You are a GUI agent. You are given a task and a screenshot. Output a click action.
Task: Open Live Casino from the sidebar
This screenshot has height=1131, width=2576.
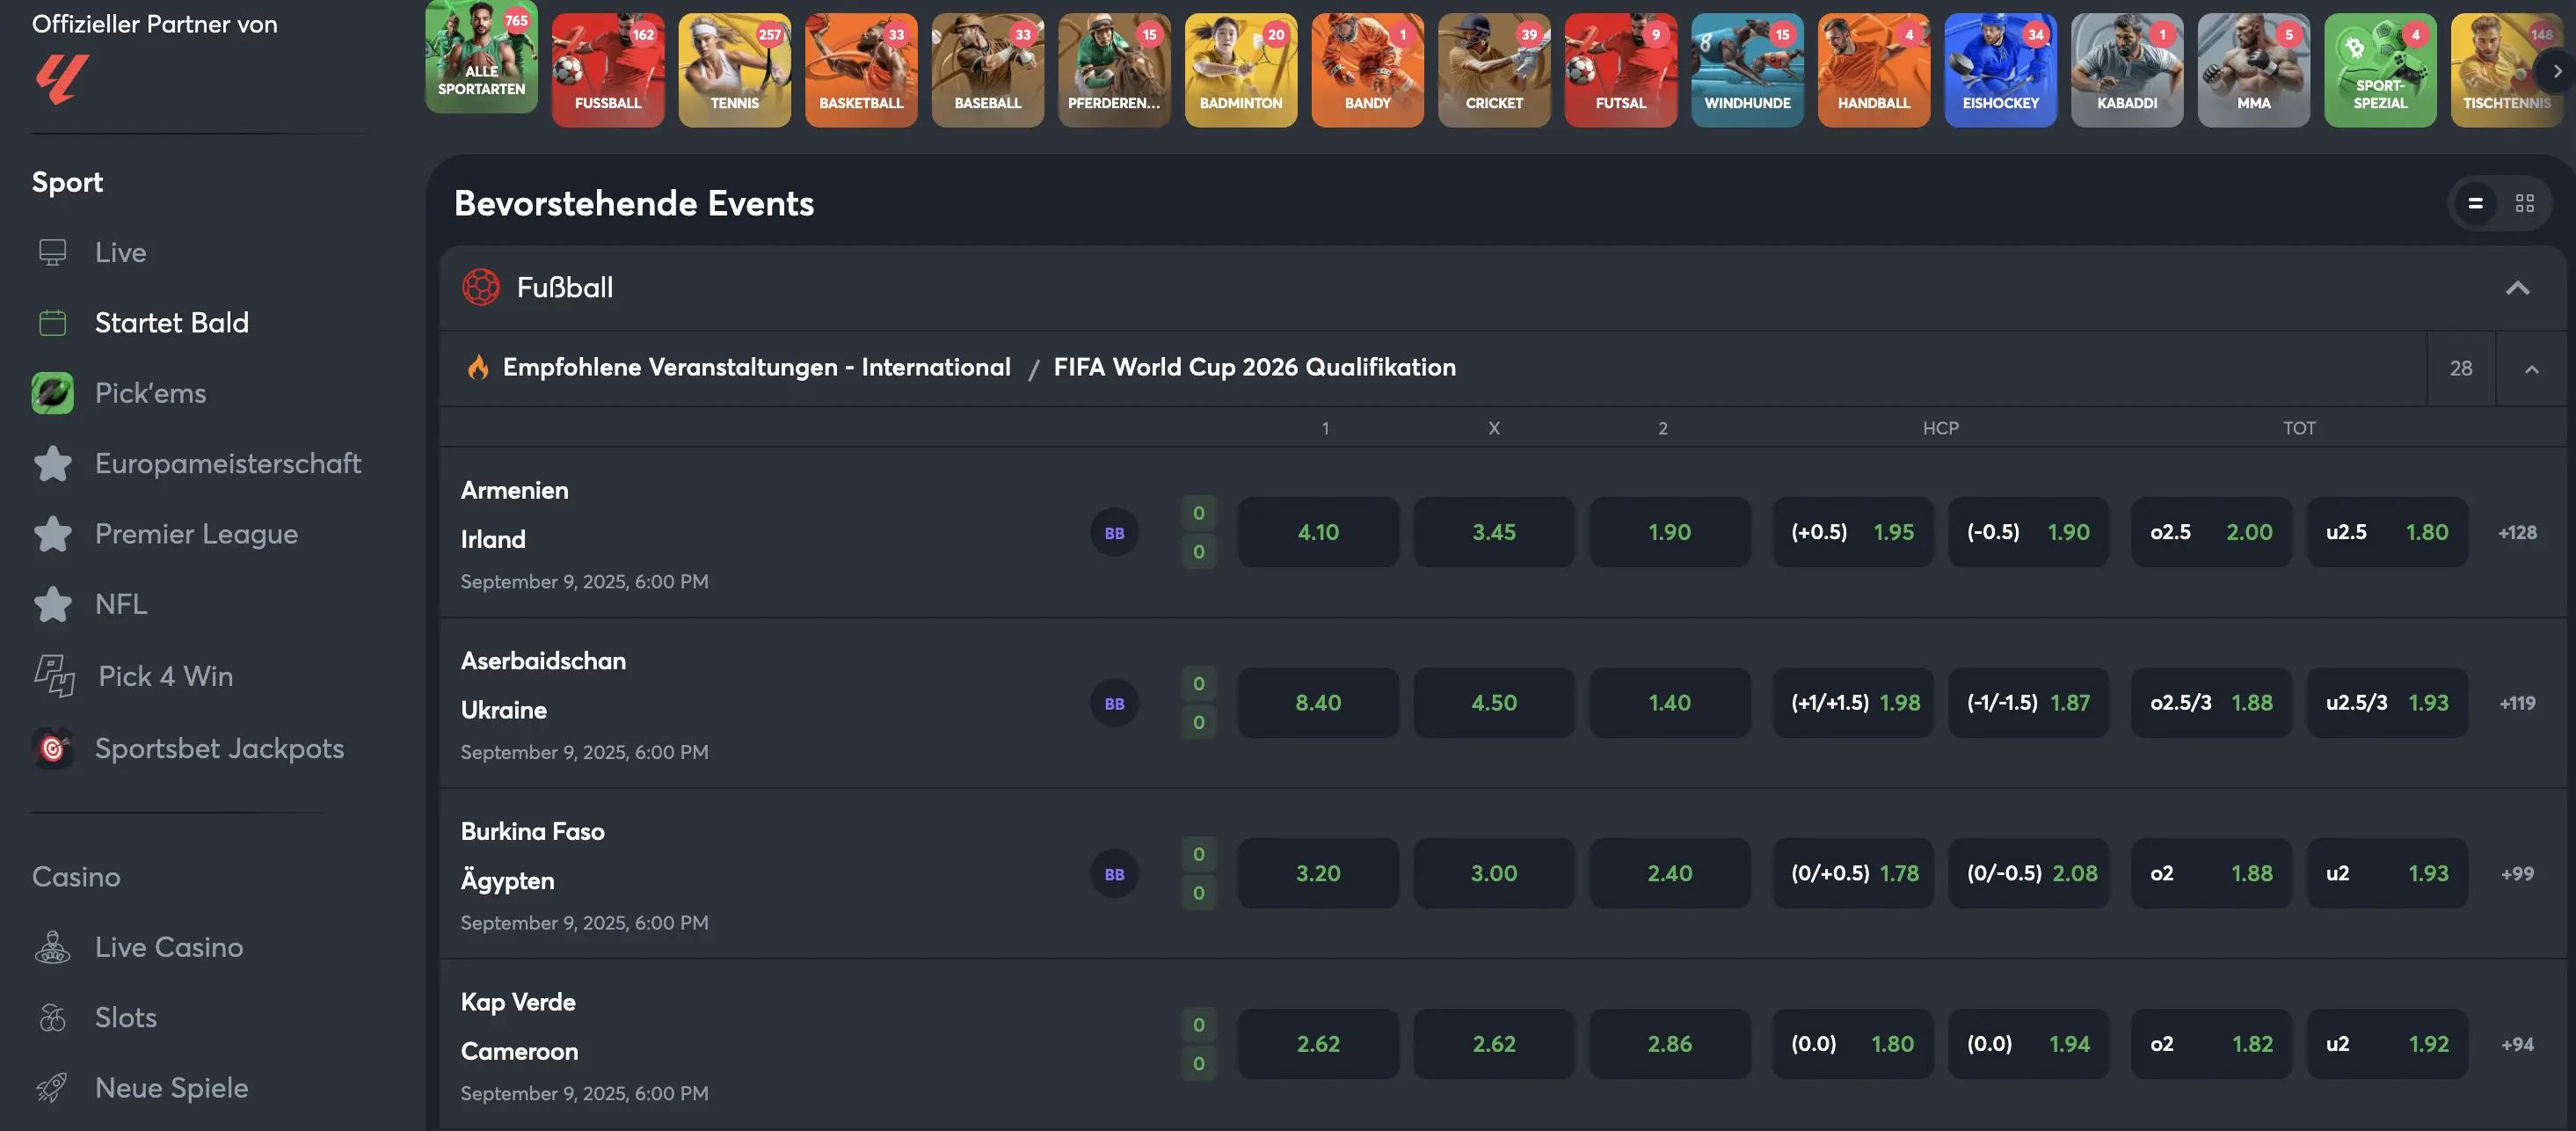pyautogui.click(x=168, y=947)
